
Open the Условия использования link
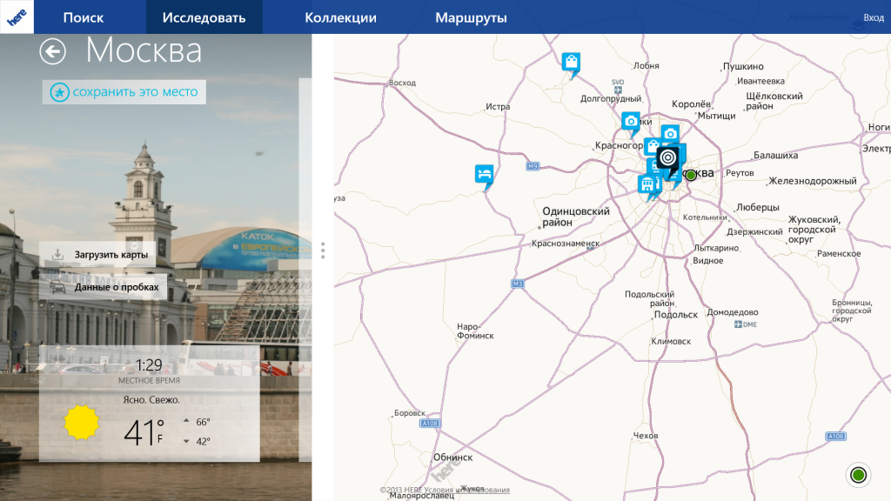click(476, 490)
